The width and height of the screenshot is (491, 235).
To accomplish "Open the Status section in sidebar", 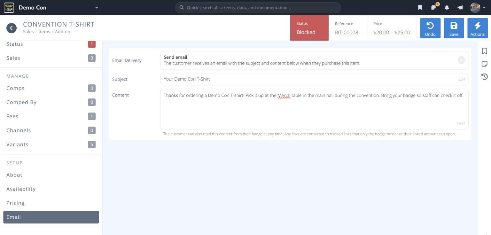I will [51, 44].
